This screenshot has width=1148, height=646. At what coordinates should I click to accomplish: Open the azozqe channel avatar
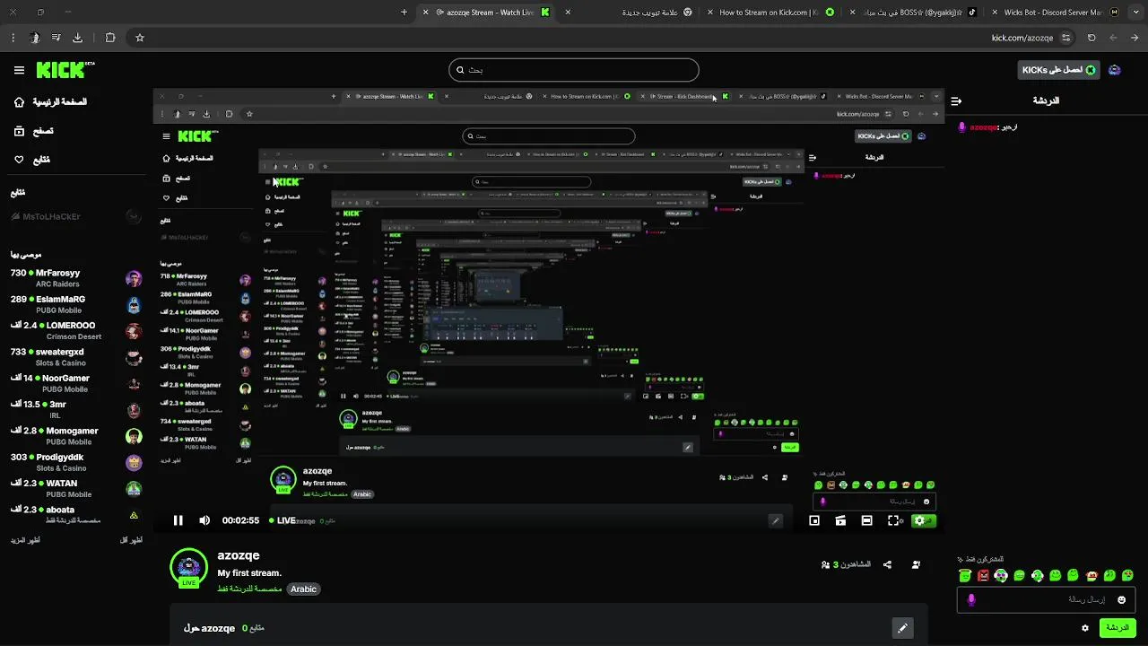[188, 567]
